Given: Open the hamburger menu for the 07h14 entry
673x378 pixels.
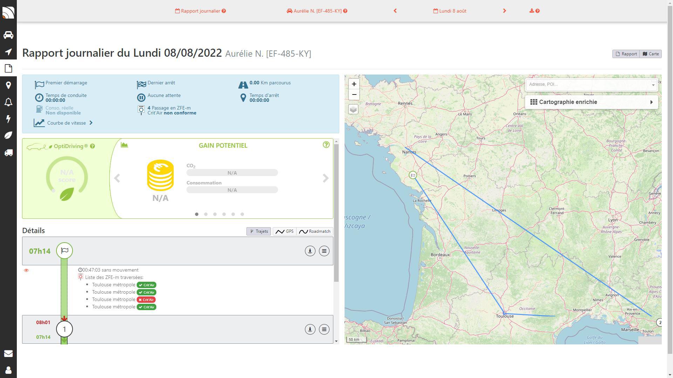Looking at the screenshot, I should (324, 251).
